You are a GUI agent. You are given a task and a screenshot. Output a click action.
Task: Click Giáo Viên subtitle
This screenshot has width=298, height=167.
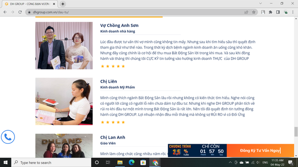(x=108, y=143)
